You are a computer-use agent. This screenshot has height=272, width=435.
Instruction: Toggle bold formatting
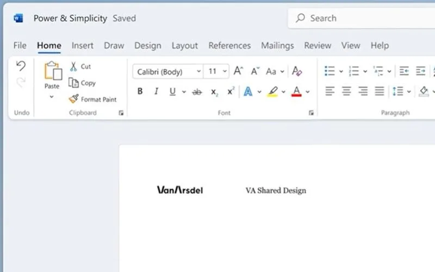tap(140, 91)
